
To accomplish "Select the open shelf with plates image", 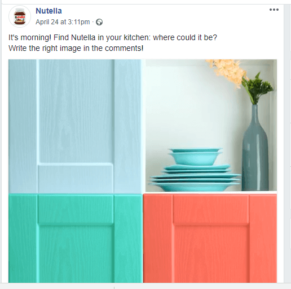I will (x=211, y=126).
